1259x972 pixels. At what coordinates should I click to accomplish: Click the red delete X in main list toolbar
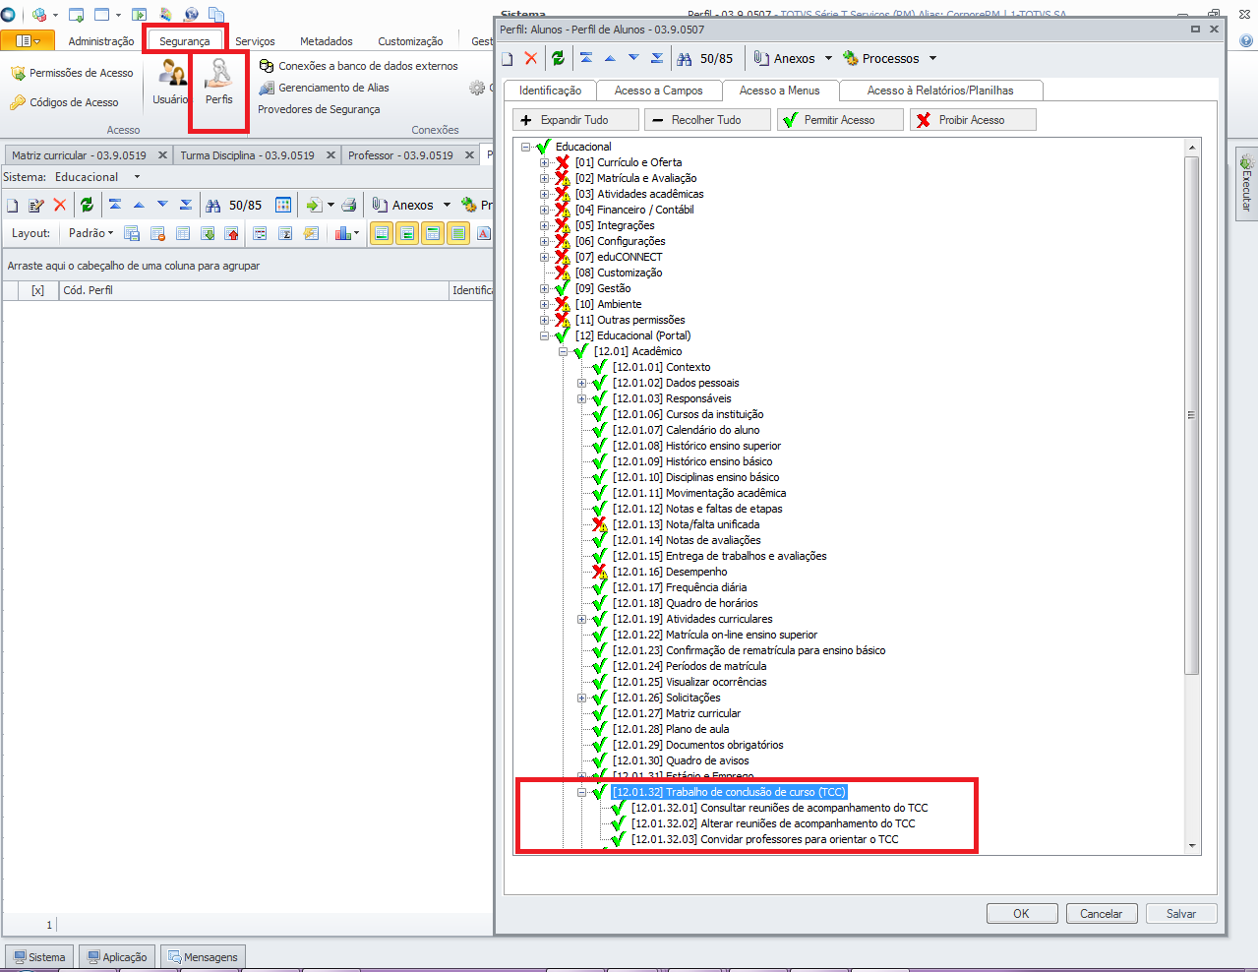coord(60,206)
